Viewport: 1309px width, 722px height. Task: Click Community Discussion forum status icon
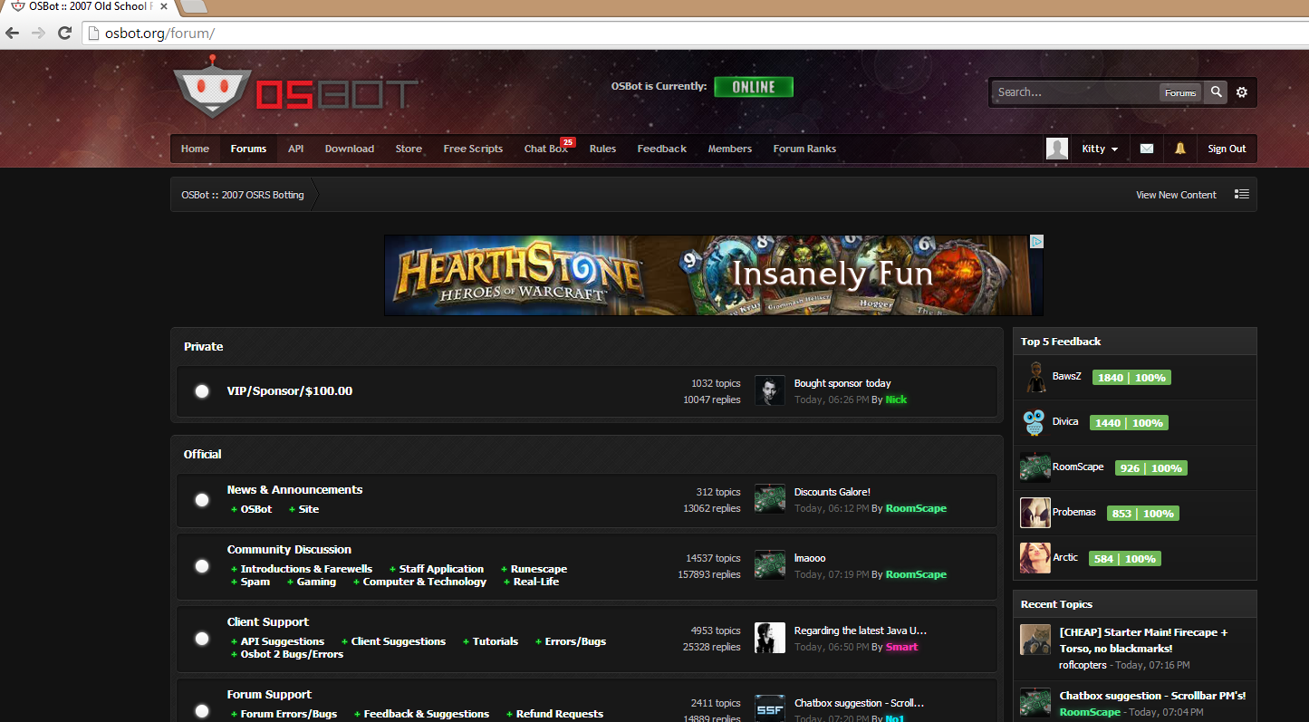(x=202, y=566)
